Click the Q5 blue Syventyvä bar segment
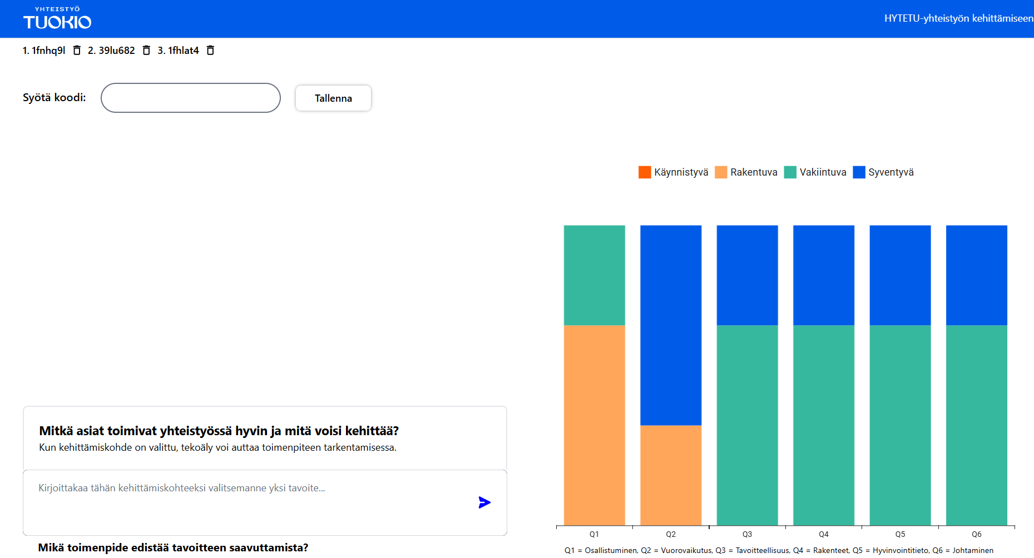 pyautogui.click(x=901, y=275)
